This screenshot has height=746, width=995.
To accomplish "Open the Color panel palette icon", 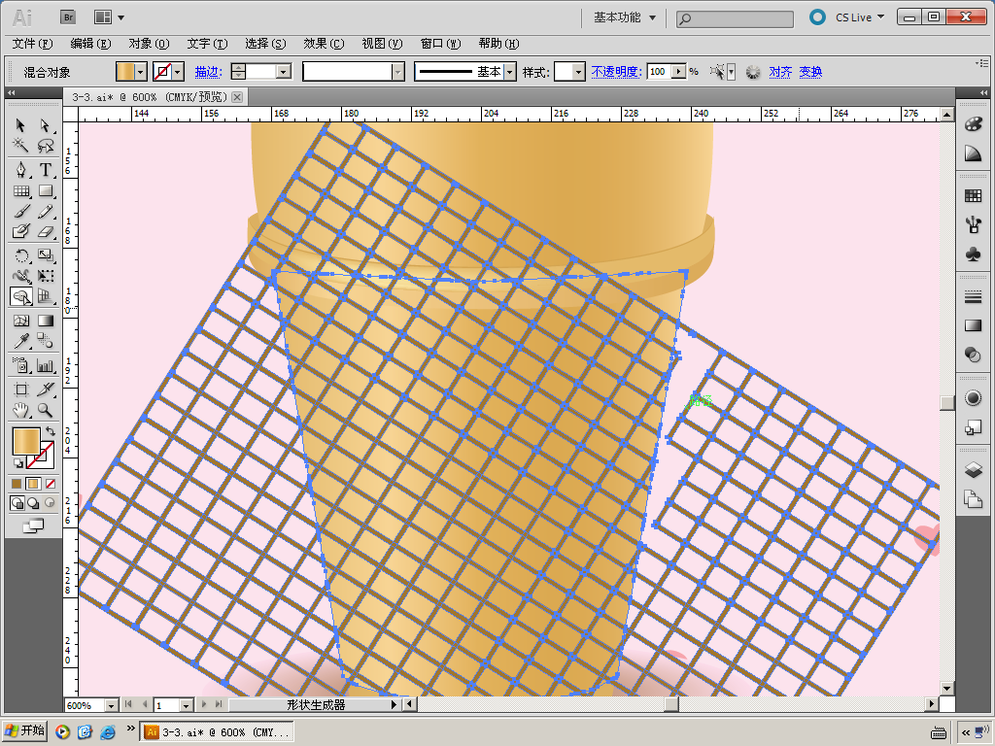I will point(973,124).
